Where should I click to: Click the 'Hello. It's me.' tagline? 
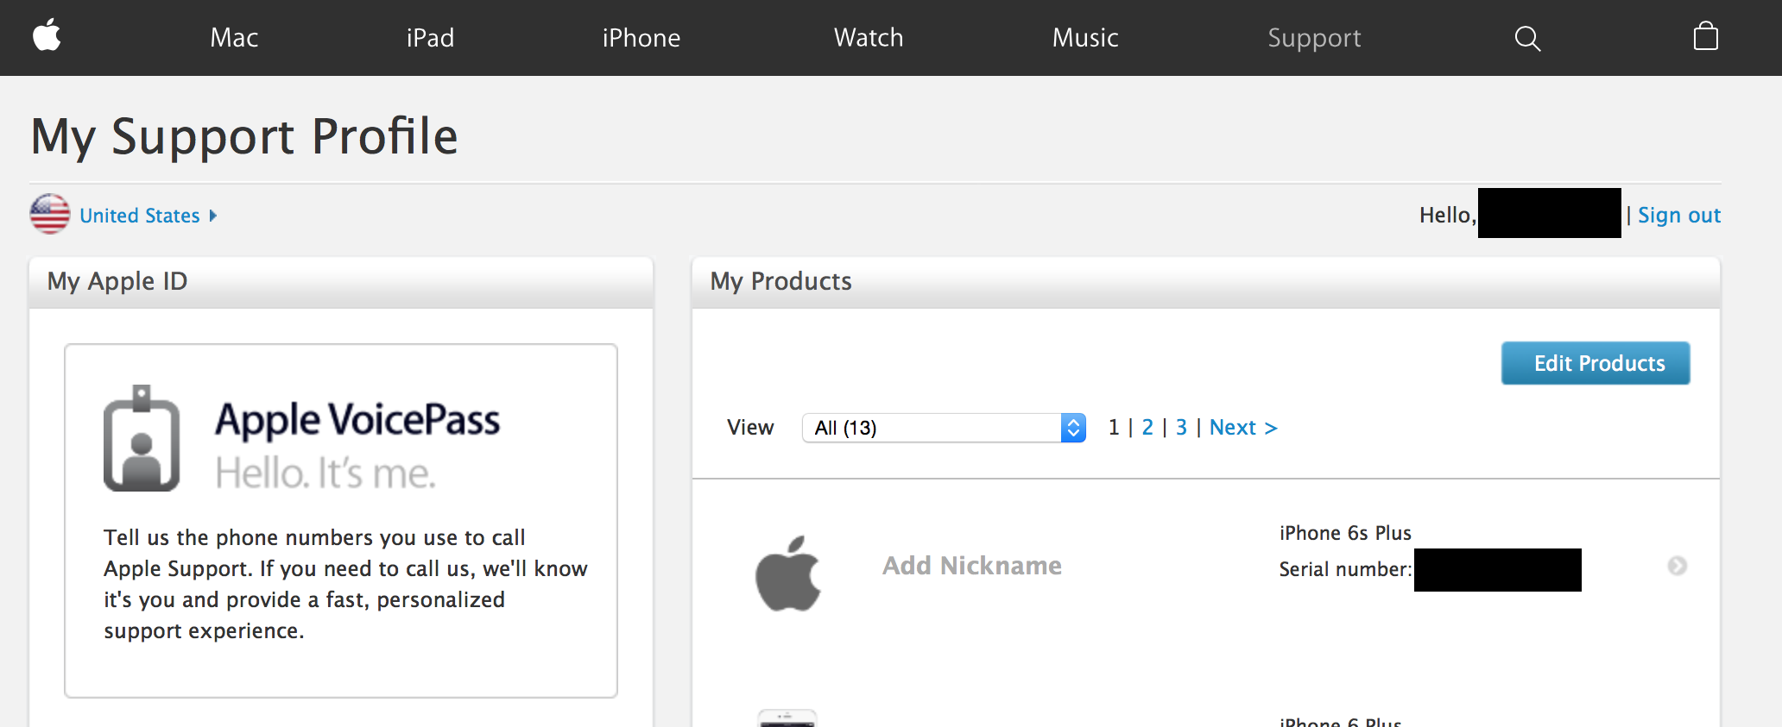click(x=325, y=473)
